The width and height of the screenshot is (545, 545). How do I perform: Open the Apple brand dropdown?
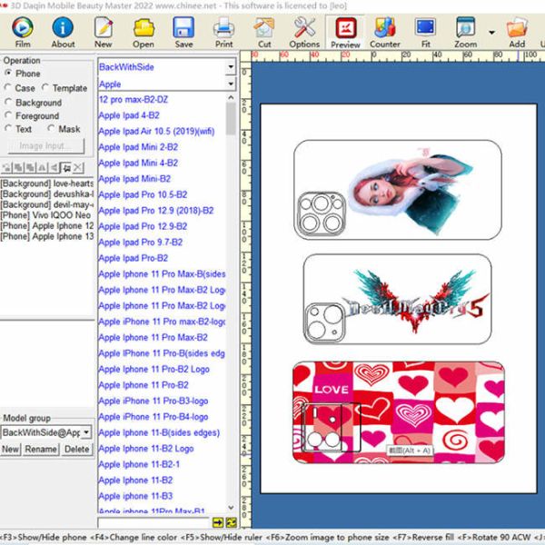230,84
